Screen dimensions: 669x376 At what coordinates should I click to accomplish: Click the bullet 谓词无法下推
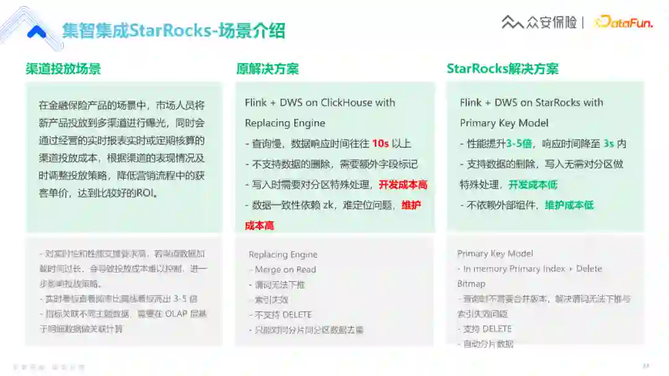point(276,285)
